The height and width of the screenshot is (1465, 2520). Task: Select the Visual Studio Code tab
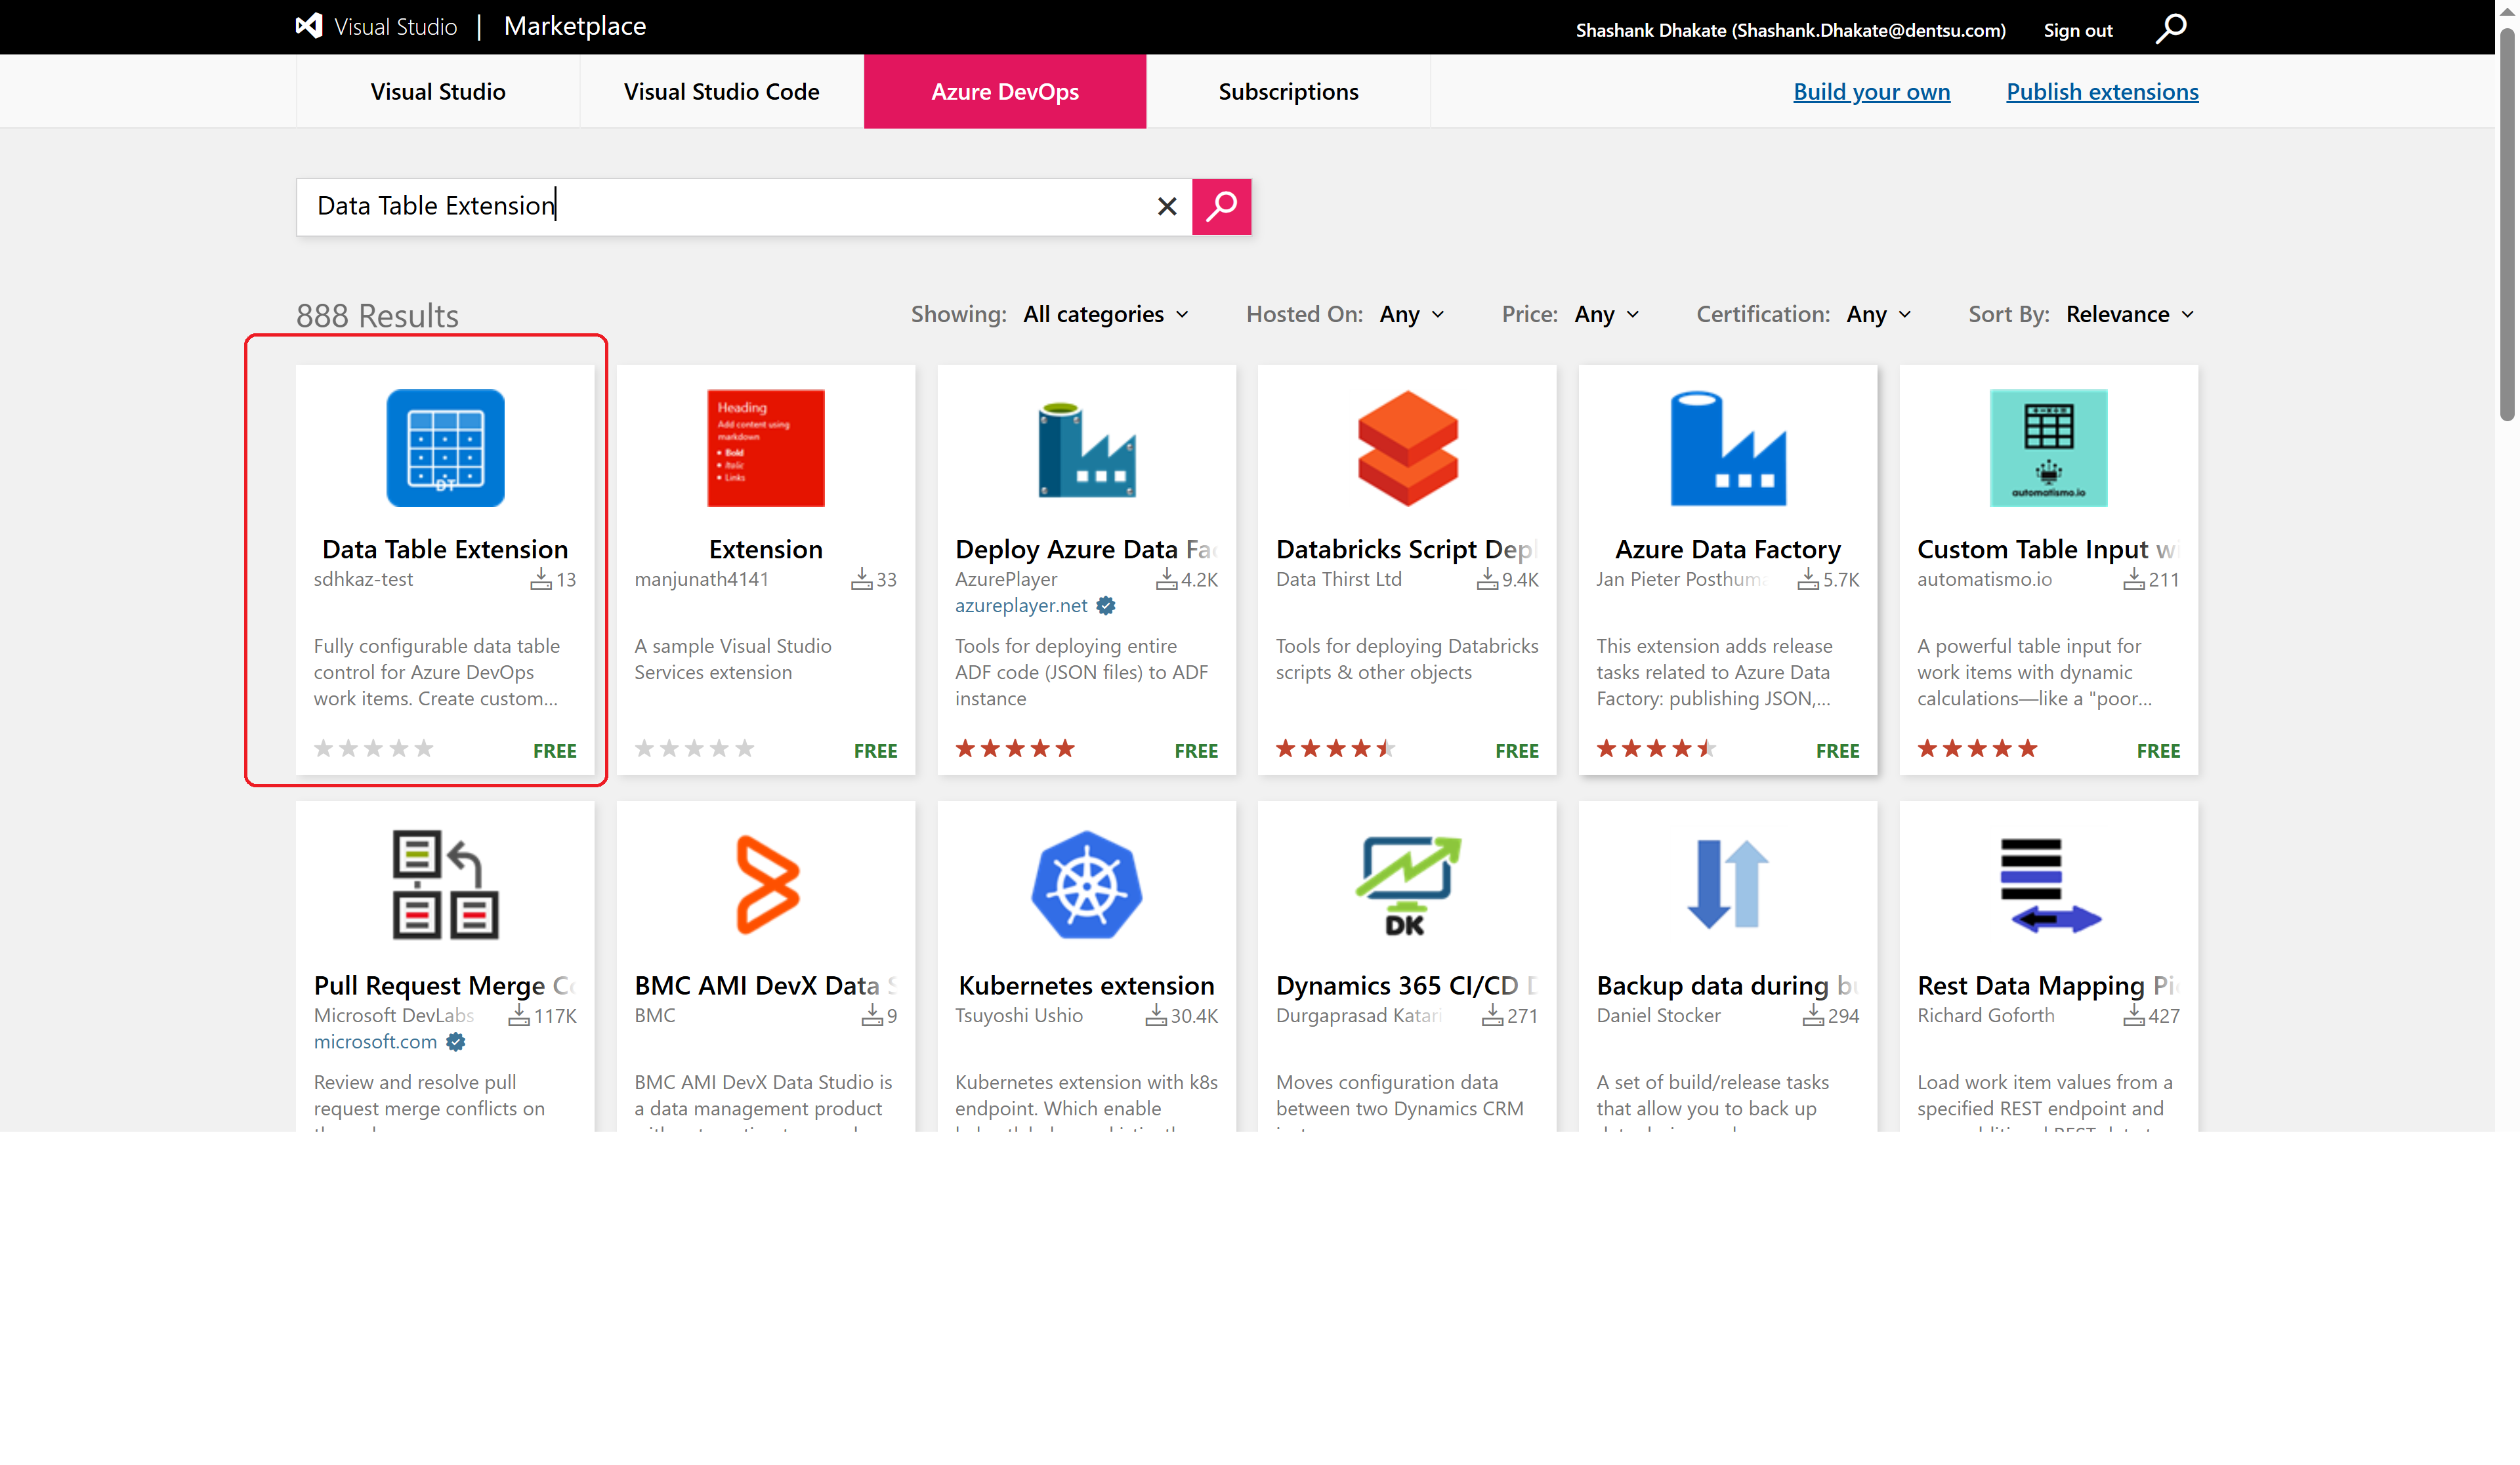tap(721, 91)
